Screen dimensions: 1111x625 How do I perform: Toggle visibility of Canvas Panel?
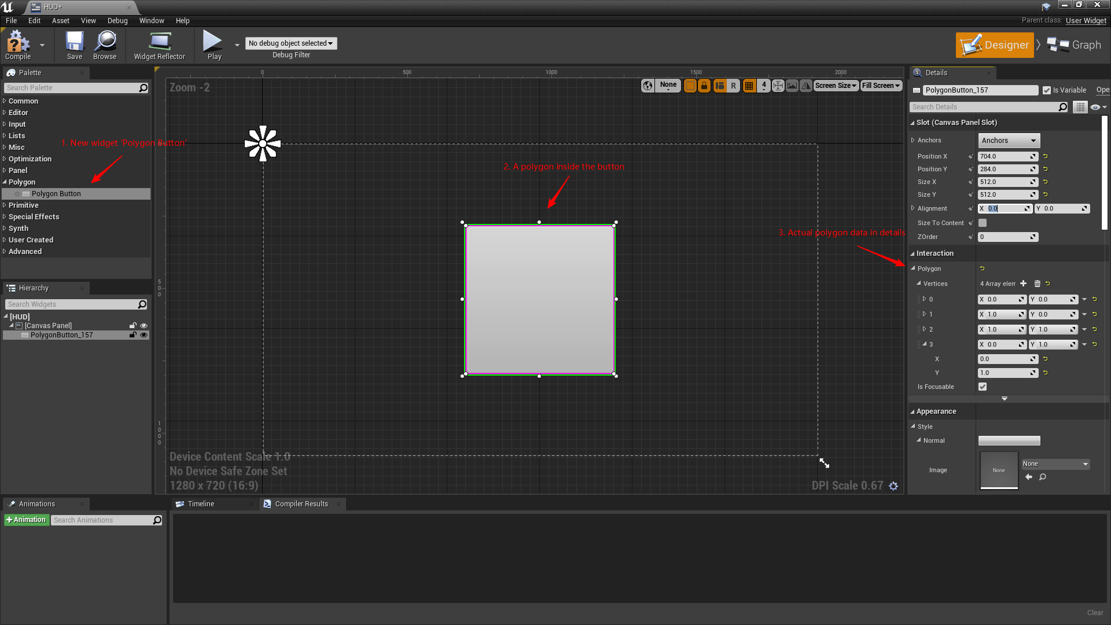[x=144, y=326]
